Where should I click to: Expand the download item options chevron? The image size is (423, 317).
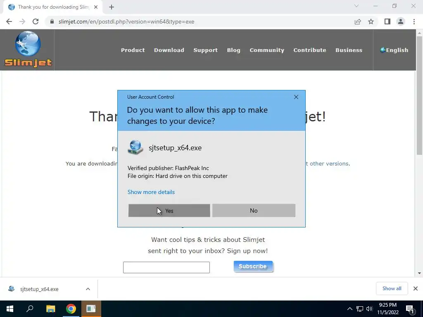(x=88, y=289)
